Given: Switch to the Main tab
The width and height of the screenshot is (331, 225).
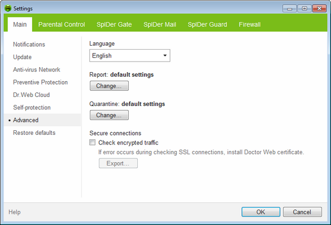Looking at the screenshot, I should click(x=20, y=24).
